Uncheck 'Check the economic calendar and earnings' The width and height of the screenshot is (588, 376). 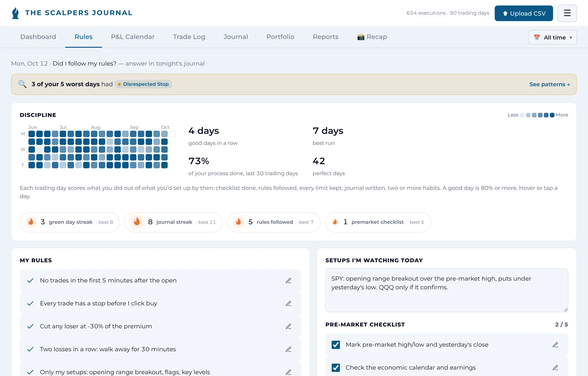click(x=336, y=368)
